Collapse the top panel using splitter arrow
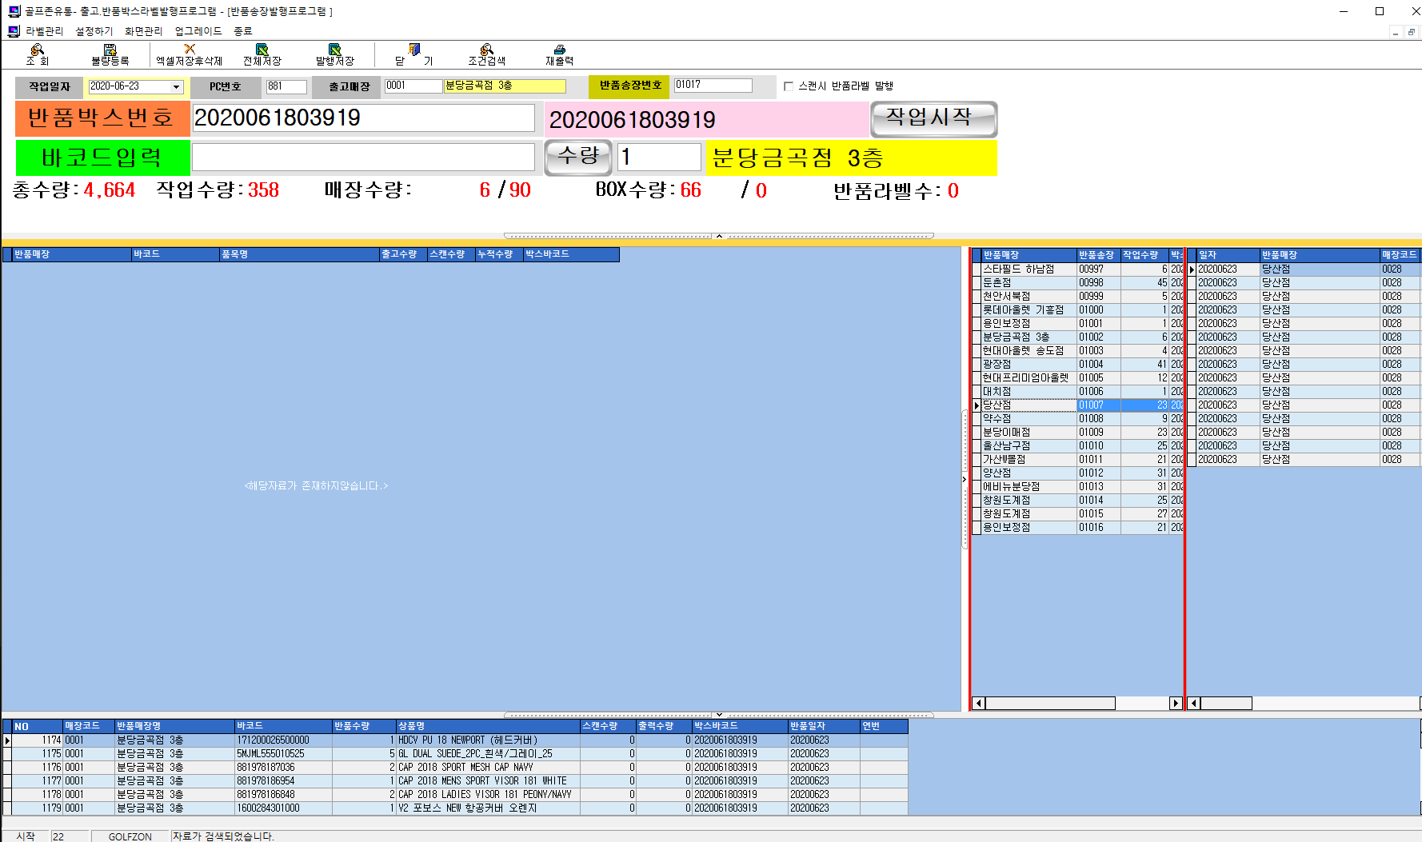The height and width of the screenshot is (842, 1422). (x=719, y=236)
